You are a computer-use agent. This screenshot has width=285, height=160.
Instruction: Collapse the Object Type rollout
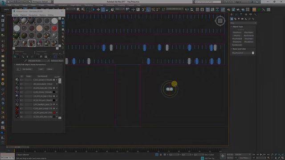click(x=237, y=27)
